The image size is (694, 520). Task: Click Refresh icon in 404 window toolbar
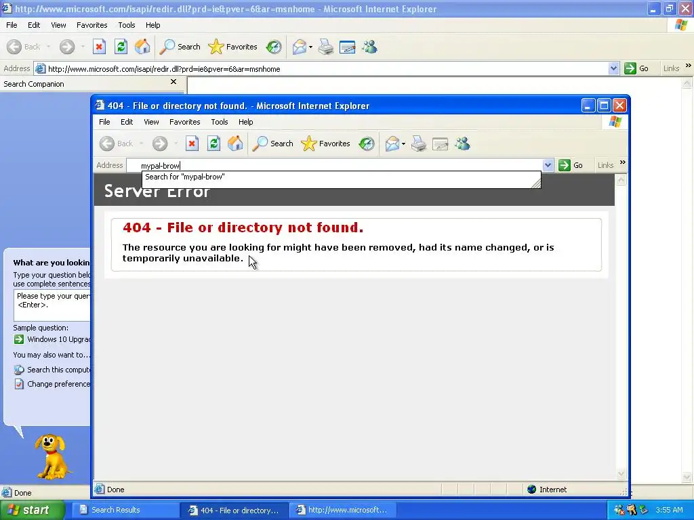pyautogui.click(x=213, y=144)
